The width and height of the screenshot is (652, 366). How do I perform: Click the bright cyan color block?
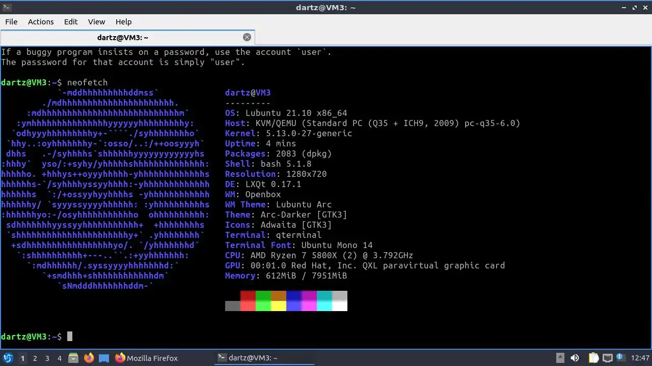tap(324, 306)
